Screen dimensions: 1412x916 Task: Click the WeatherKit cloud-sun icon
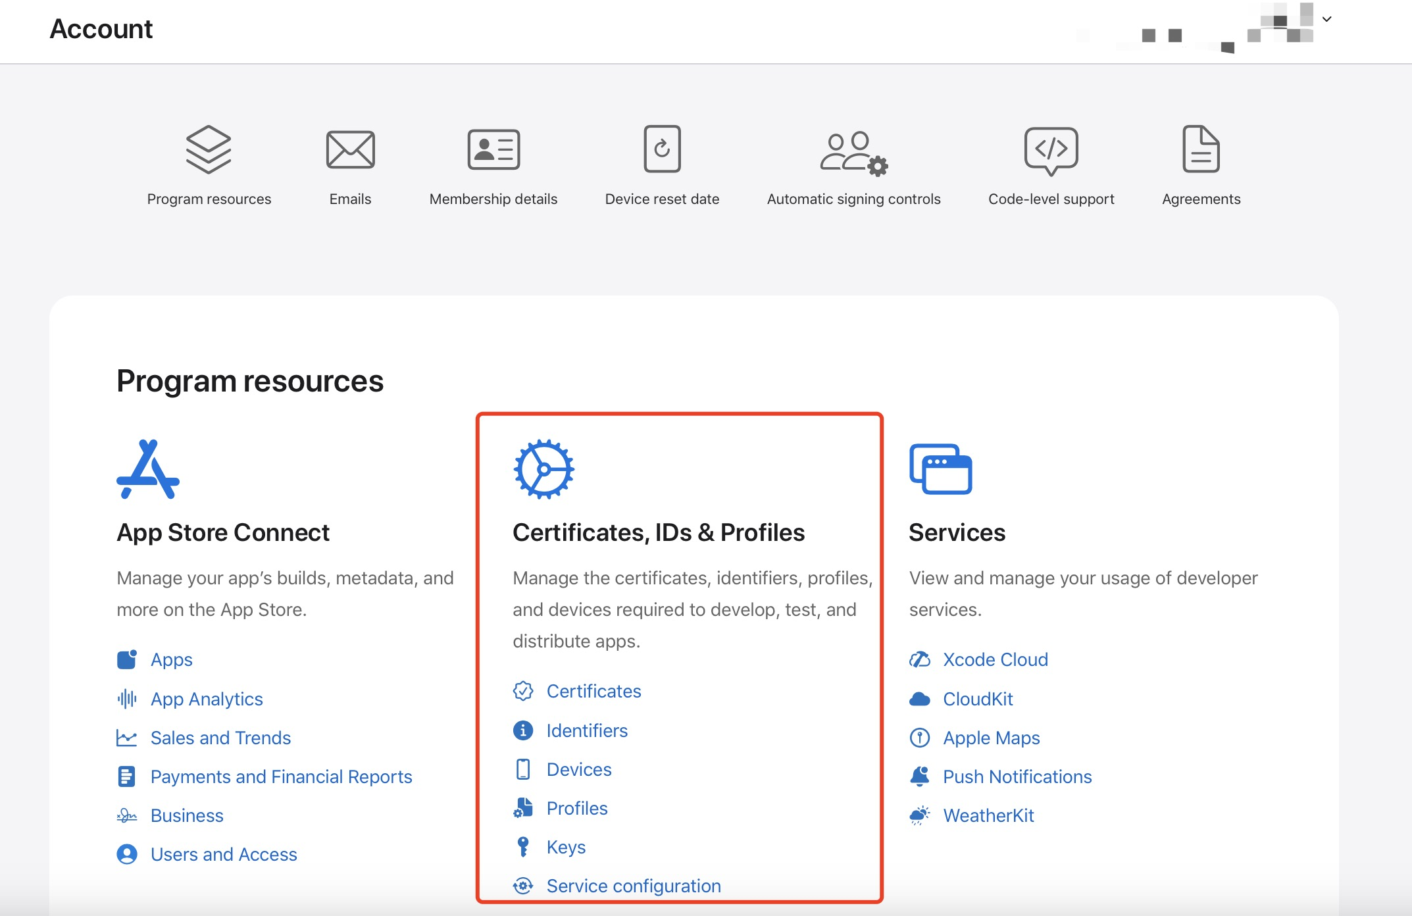coord(920,816)
